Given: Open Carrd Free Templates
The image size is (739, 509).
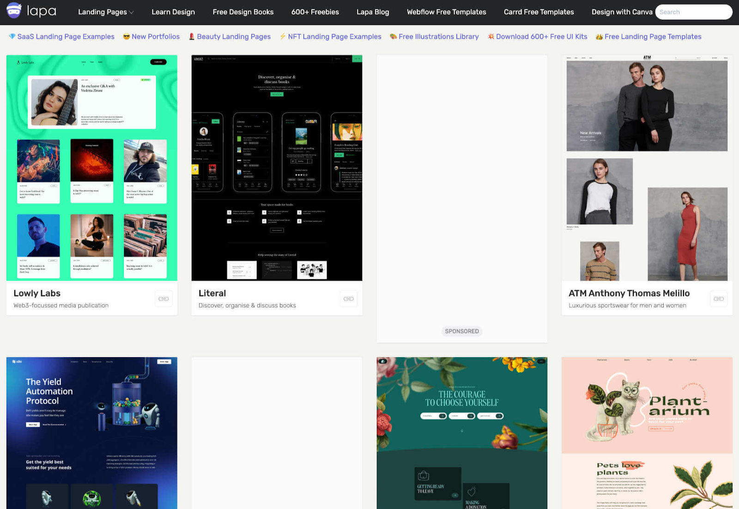Looking at the screenshot, I should click(x=539, y=12).
